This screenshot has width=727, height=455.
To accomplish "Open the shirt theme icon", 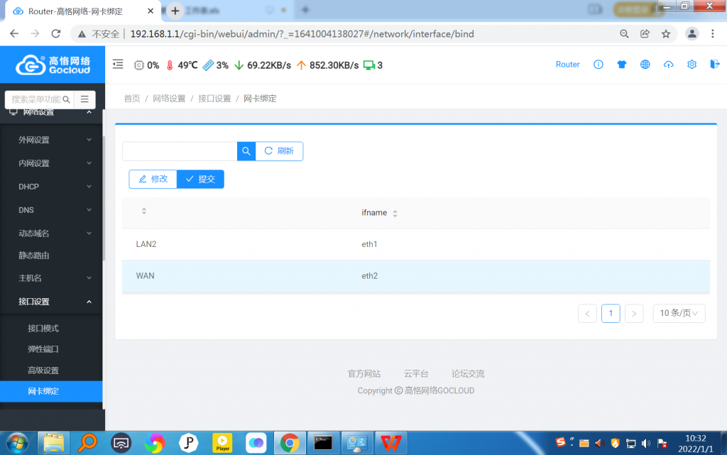I will tap(622, 65).
